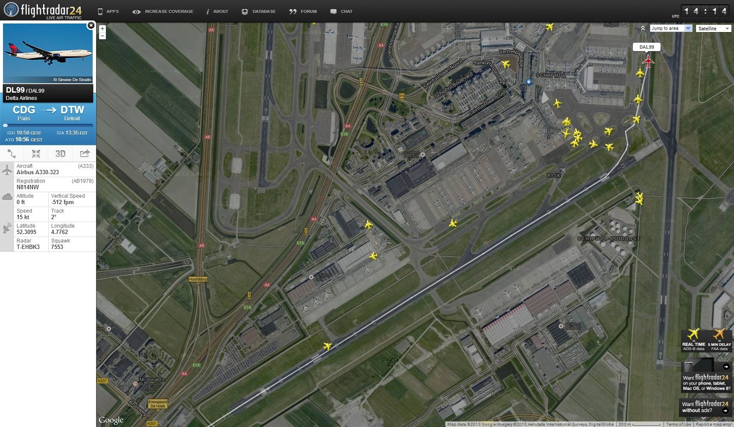The height and width of the screenshot is (427, 734).
Task: Click the show route icon
Action: [12, 154]
